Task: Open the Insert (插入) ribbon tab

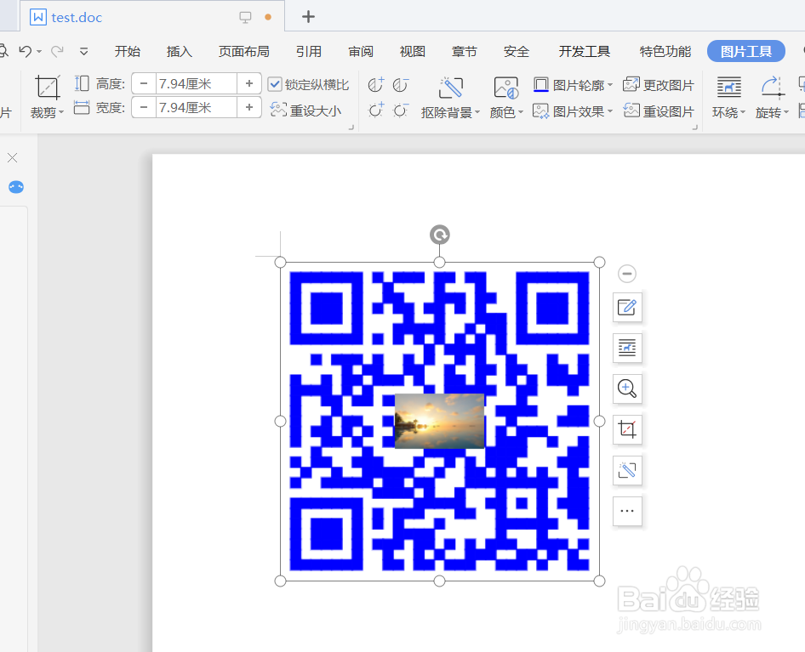Action: (x=180, y=51)
